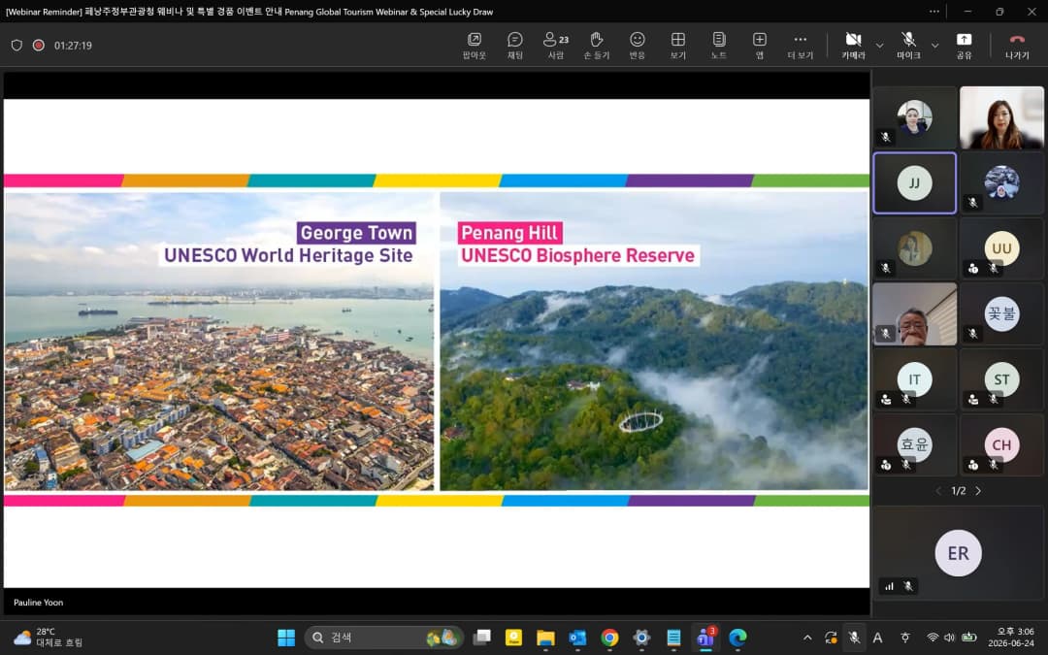The height and width of the screenshot is (655, 1048).
Task: Select the ST participant tile
Action: [x=1001, y=379]
